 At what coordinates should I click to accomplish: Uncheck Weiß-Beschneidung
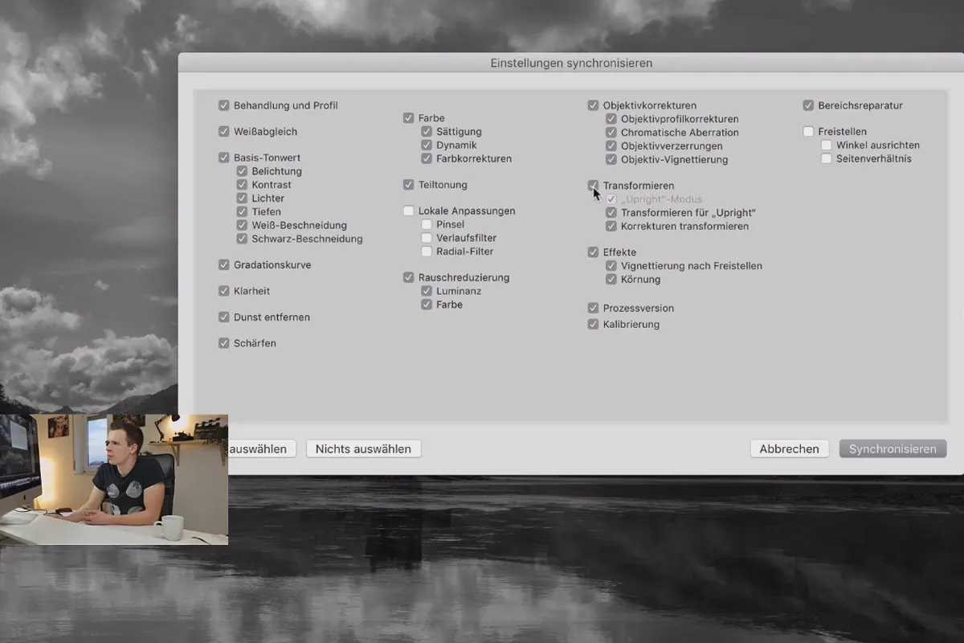coord(242,225)
